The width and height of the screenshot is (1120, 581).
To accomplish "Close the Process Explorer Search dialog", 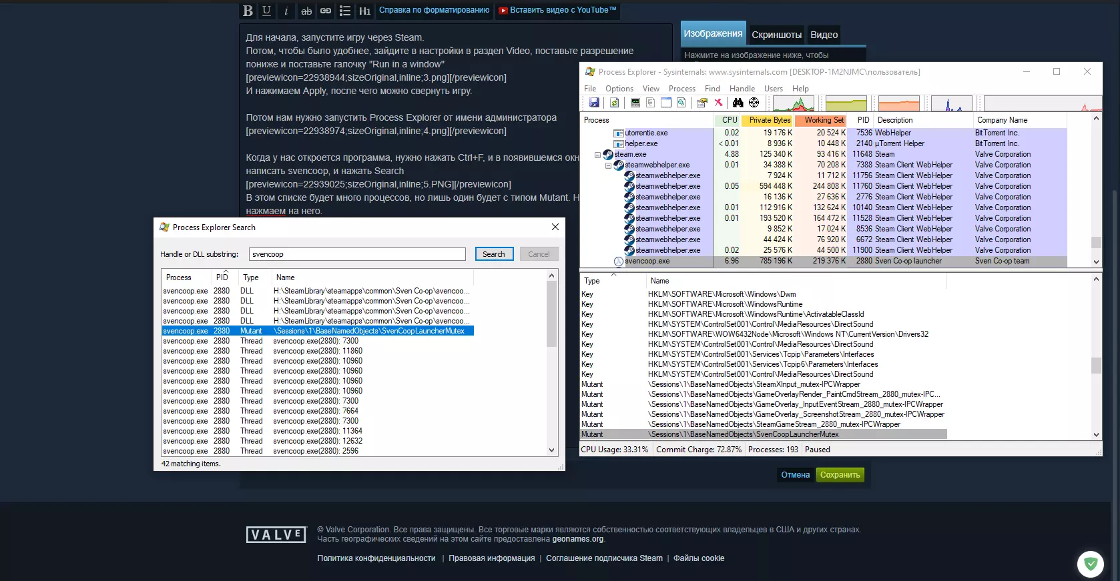I will [555, 227].
